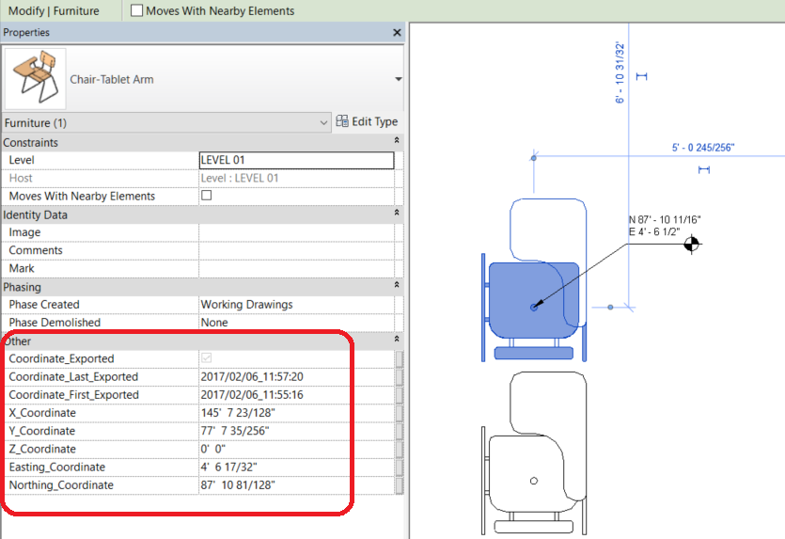Collapse the Identity Data section
Screen dimensions: 785x539
(x=397, y=214)
